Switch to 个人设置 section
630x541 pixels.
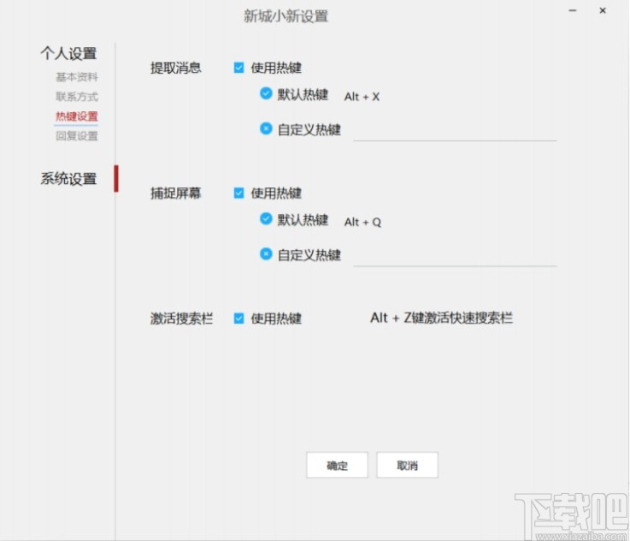click(x=68, y=53)
